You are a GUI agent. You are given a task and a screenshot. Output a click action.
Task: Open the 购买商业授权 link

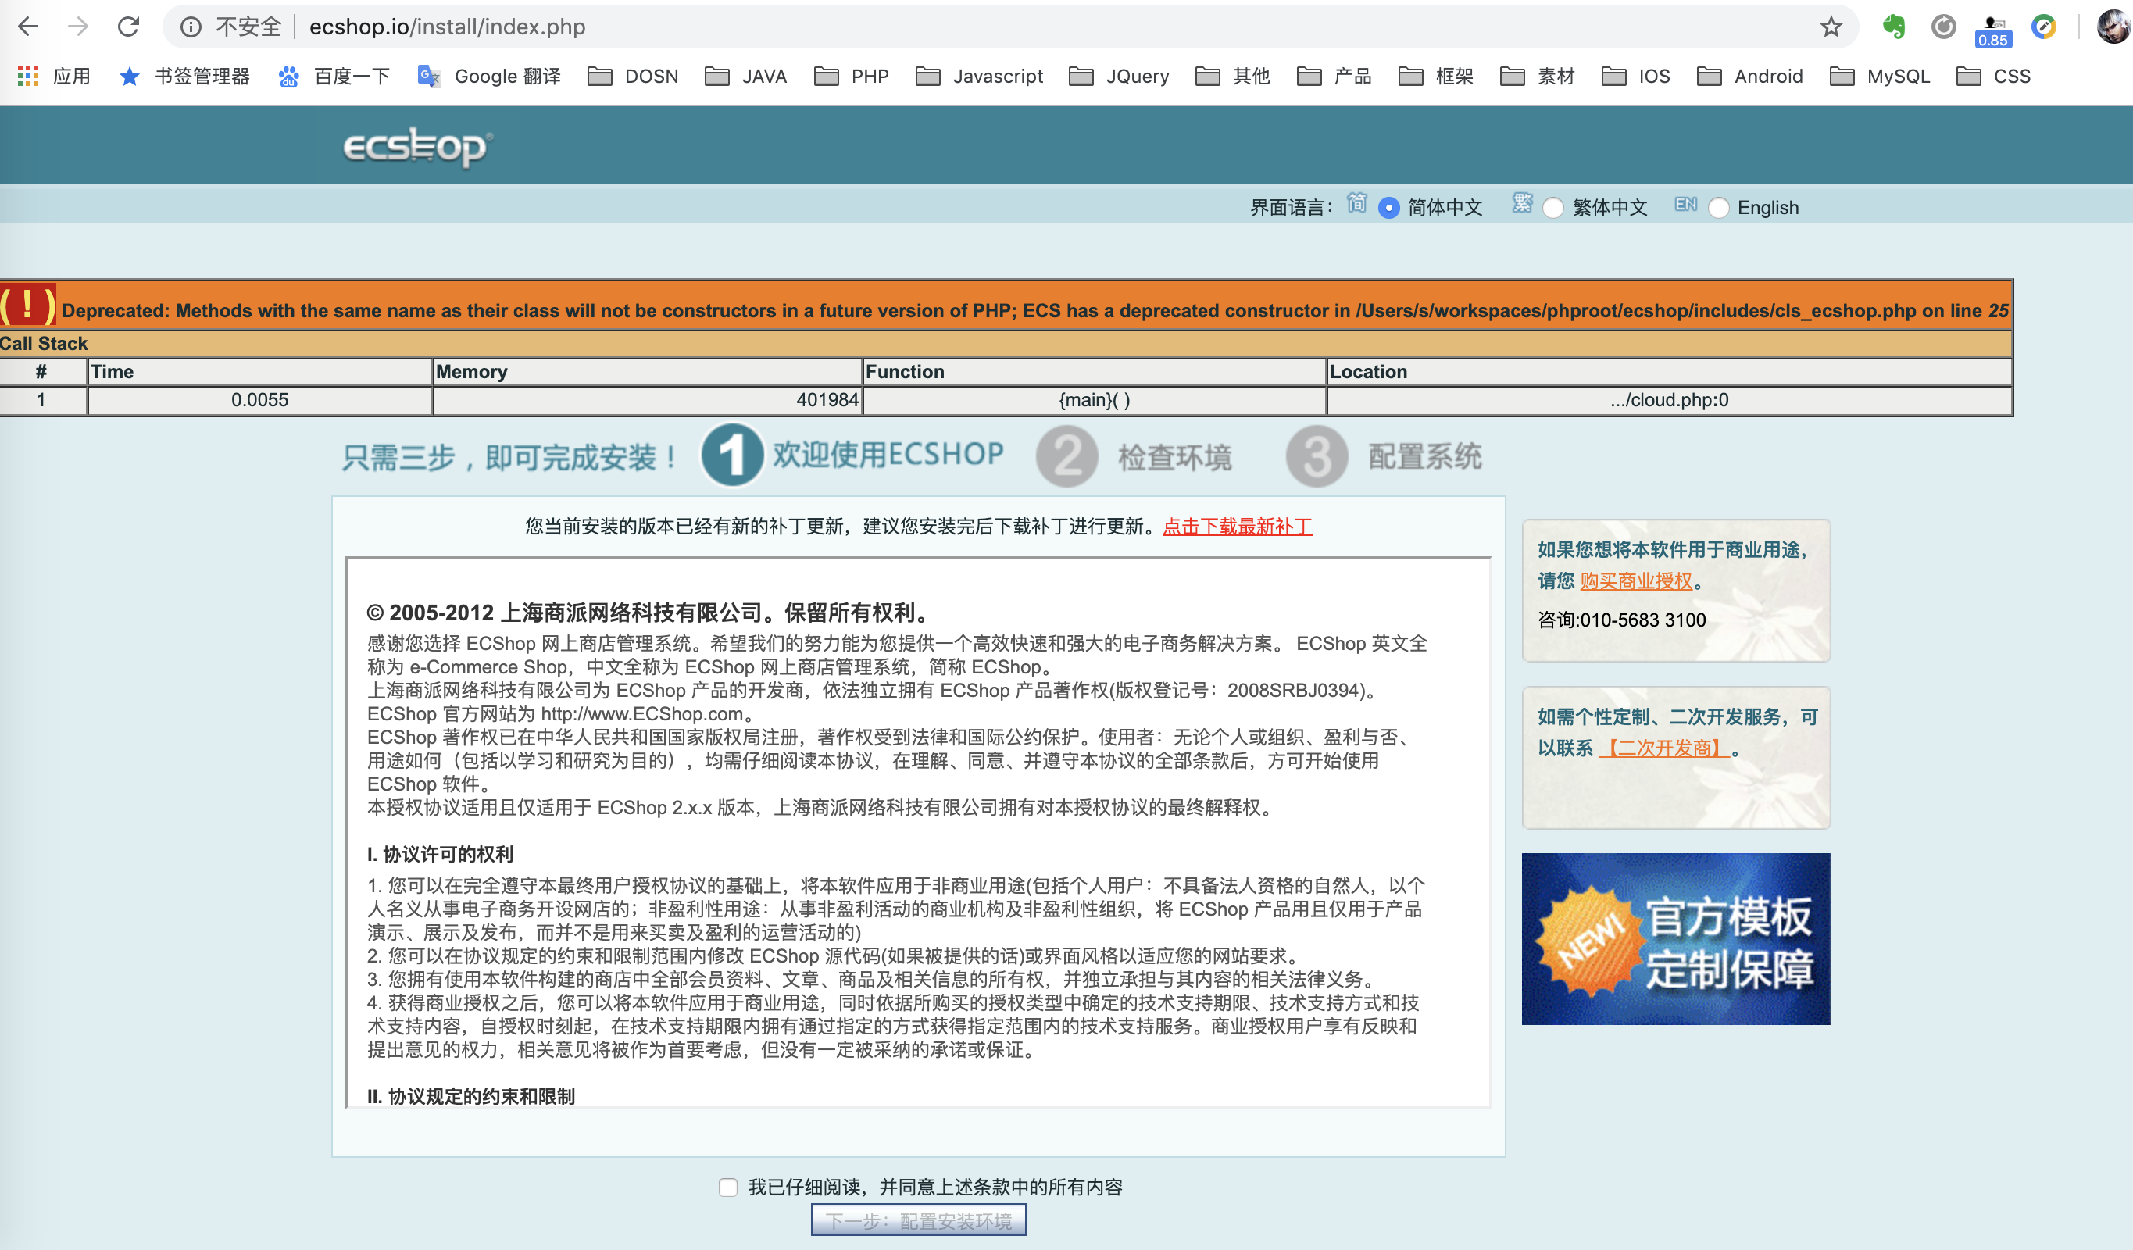1635,580
